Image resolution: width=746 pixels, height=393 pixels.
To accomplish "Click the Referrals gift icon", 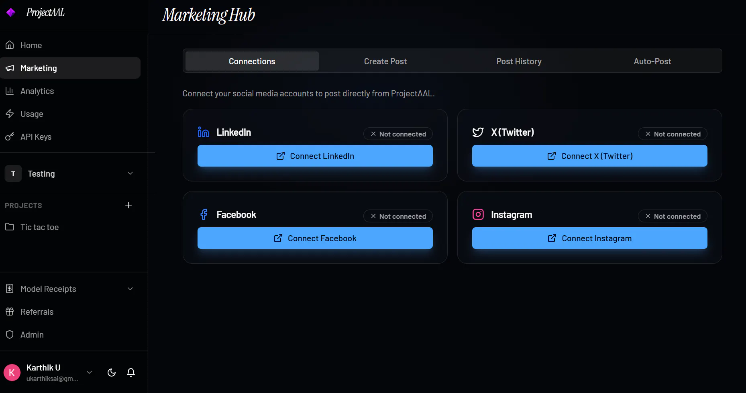I will pos(10,312).
